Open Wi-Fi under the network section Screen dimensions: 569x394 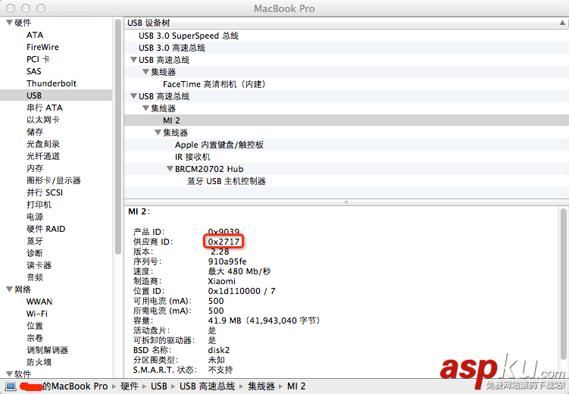pyautogui.click(x=37, y=314)
